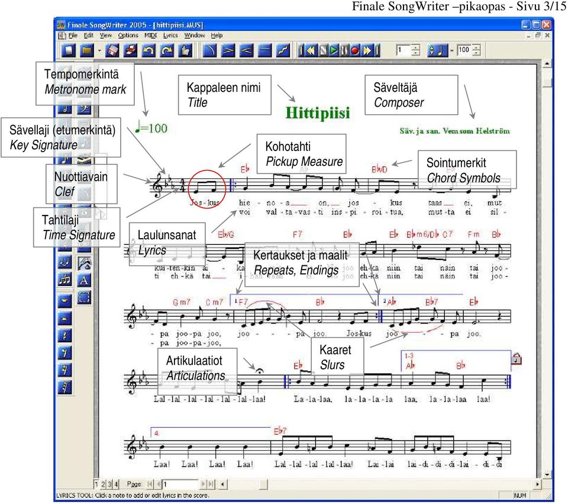Select the straight Line shape tool

click(265, 50)
